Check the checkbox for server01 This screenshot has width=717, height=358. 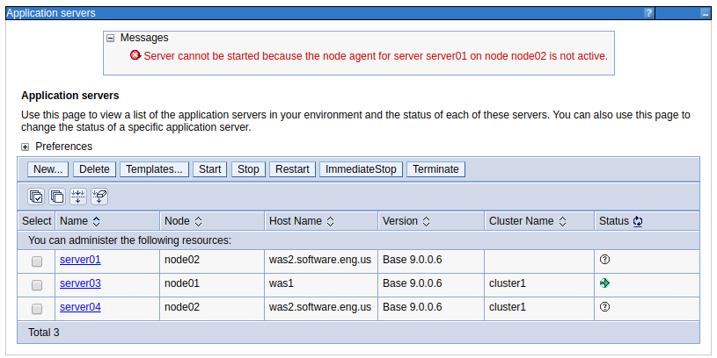point(37,261)
